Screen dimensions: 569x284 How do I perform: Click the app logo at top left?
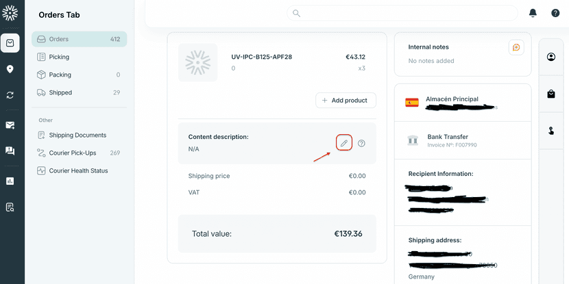10,13
